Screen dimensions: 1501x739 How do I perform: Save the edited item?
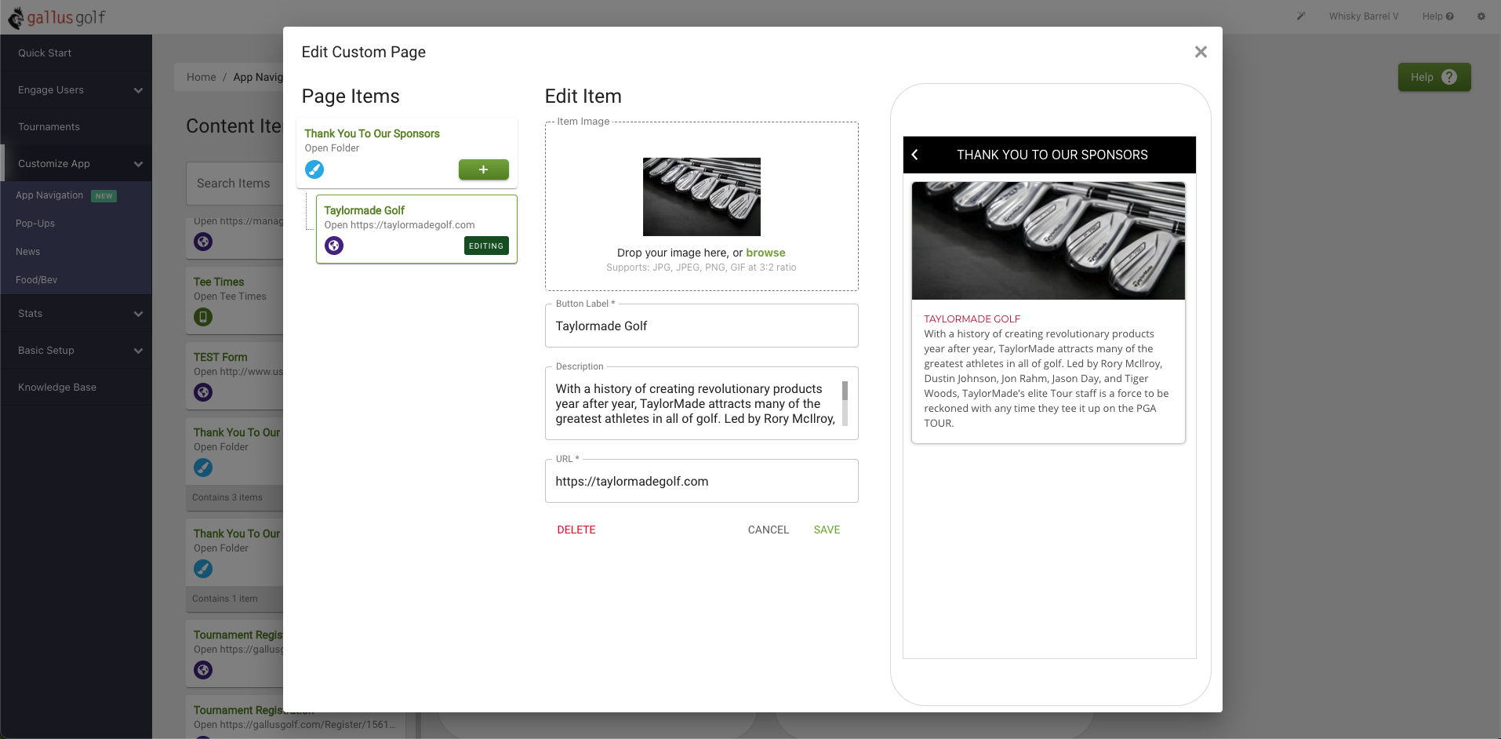(x=827, y=530)
